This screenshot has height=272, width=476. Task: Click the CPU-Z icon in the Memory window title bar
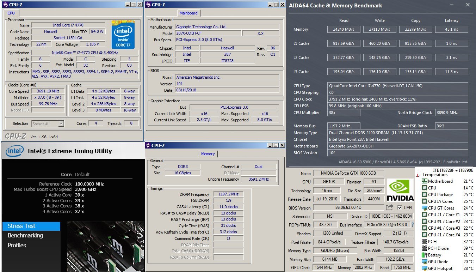coord(148,145)
